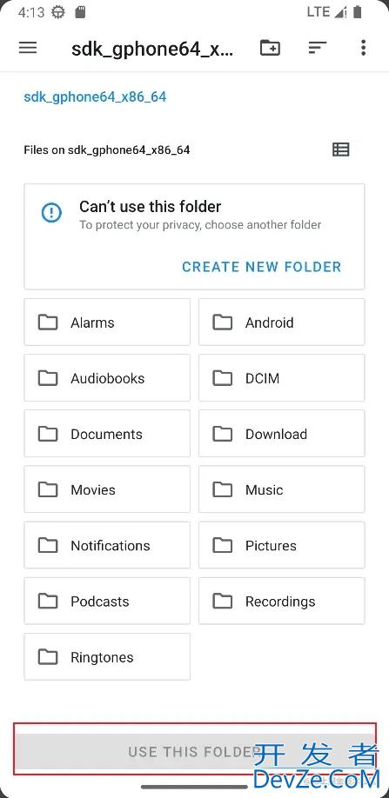The image size is (389, 798).
Task: Open the Movies folder
Action: pos(107,489)
